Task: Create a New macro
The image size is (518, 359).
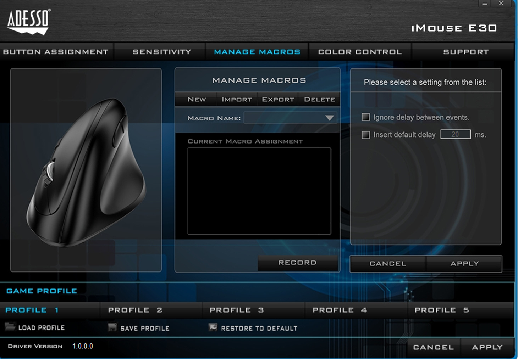Action: pyautogui.click(x=197, y=100)
